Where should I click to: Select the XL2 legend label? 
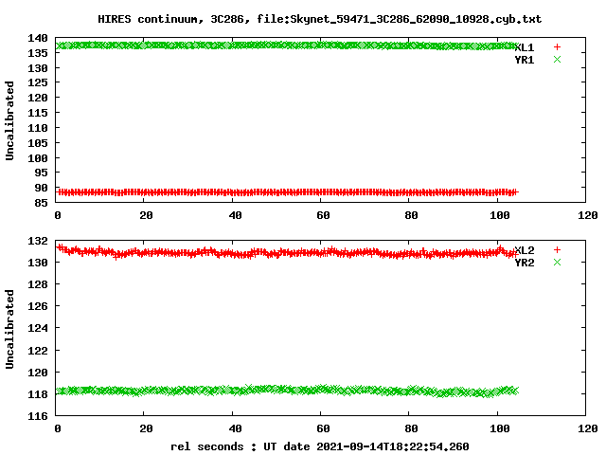pos(525,250)
